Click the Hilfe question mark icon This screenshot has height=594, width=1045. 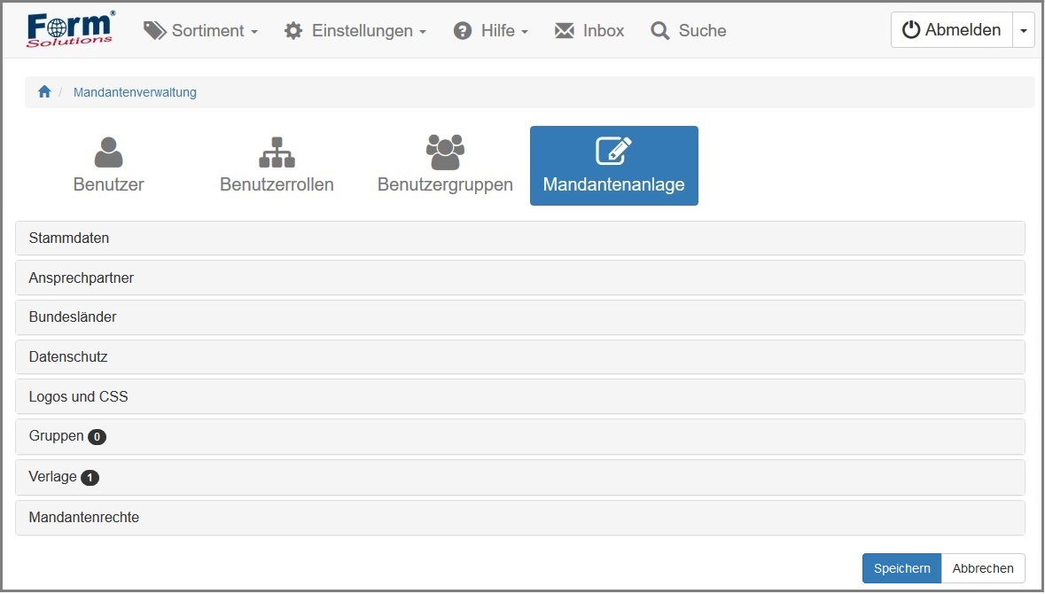tap(463, 31)
